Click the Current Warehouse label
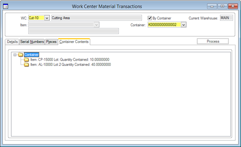Image resolution: width=241 pixels, height=147 pixels. [203, 18]
